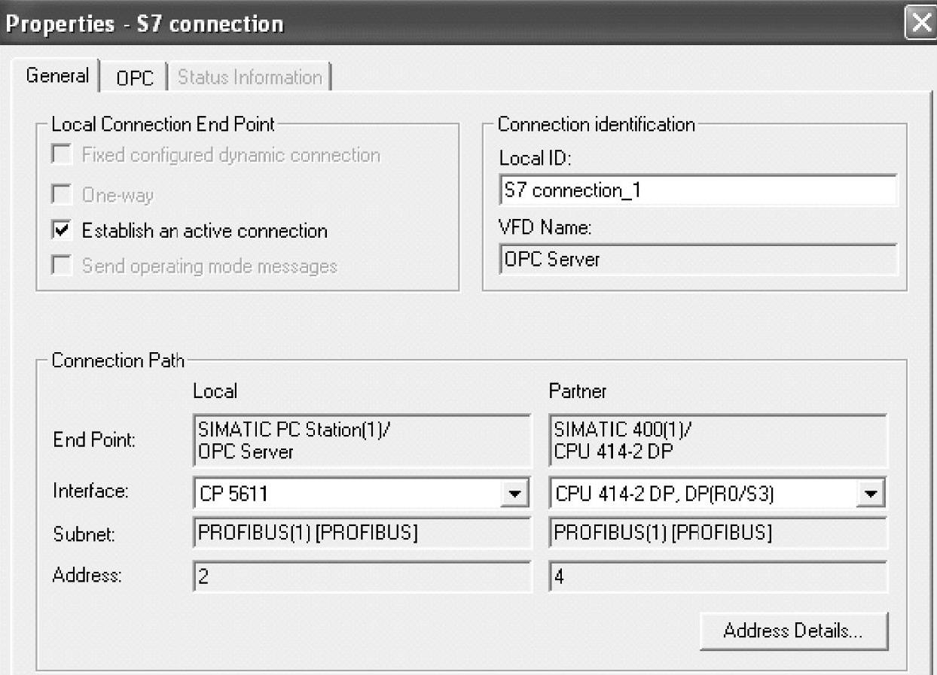Click the Local ID input field
This screenshot has height=675, width=937.
pos(697,191)
